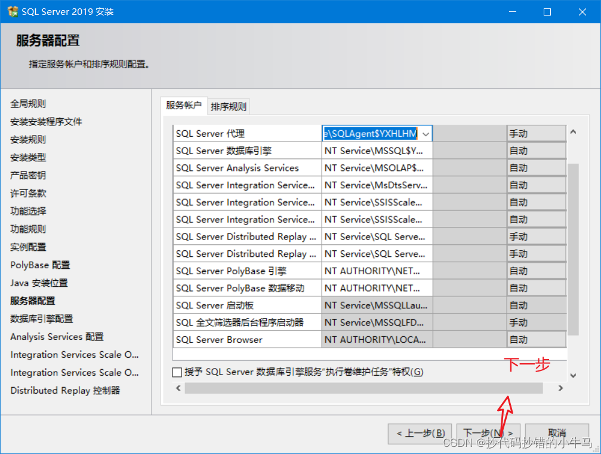
Task: Click the horizontal scrollbar left arrow
Action: [178, 388]
